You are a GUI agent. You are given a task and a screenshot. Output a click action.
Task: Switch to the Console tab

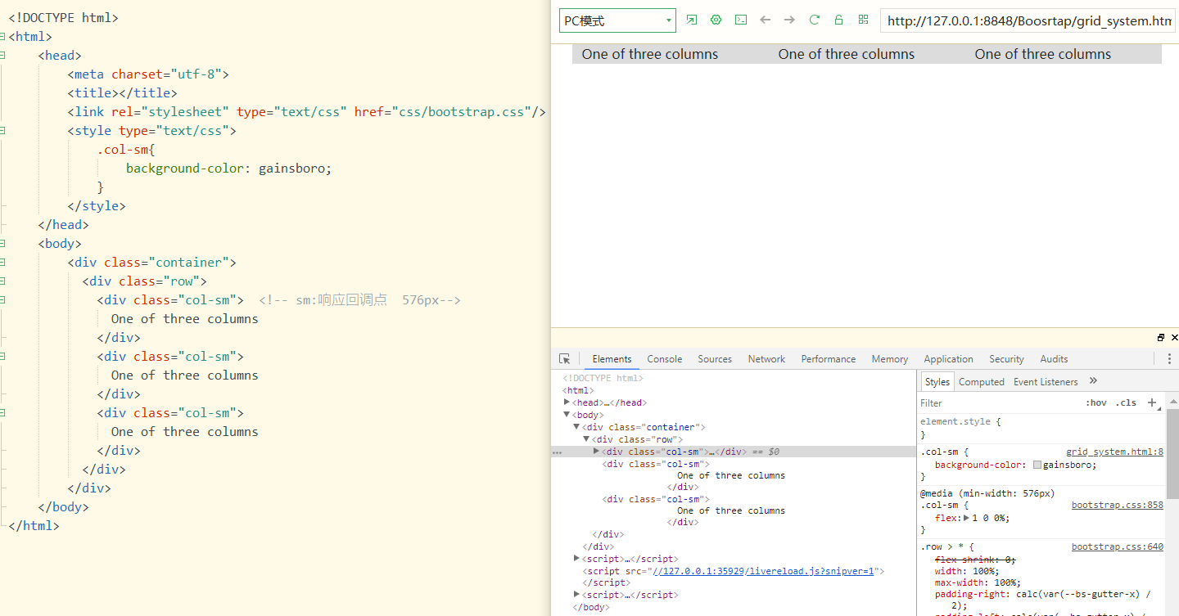(664, 359)
